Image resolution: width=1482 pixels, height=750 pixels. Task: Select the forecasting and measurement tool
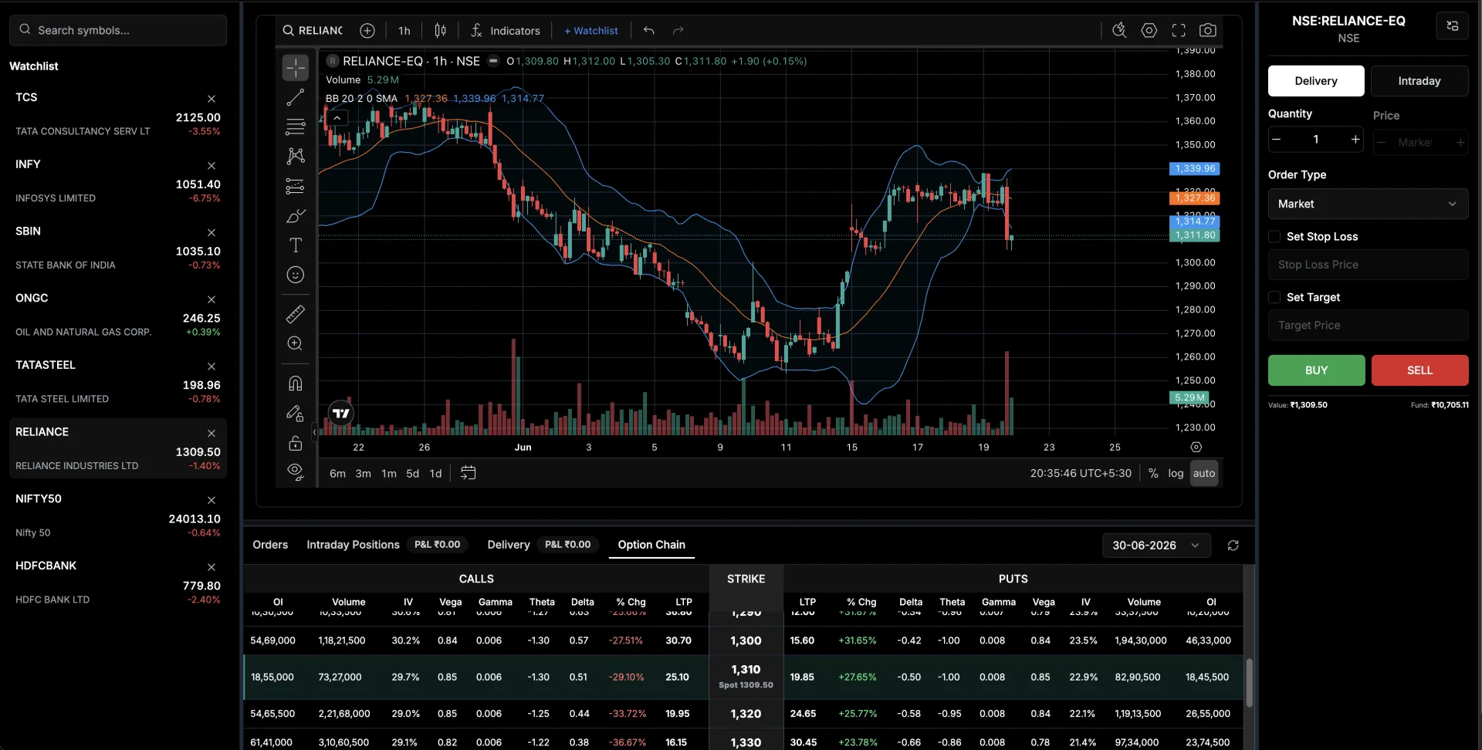pos(295,186)
